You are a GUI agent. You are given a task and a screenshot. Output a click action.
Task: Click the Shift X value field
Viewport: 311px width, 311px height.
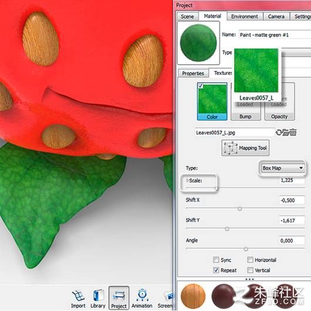coord(292,200)
